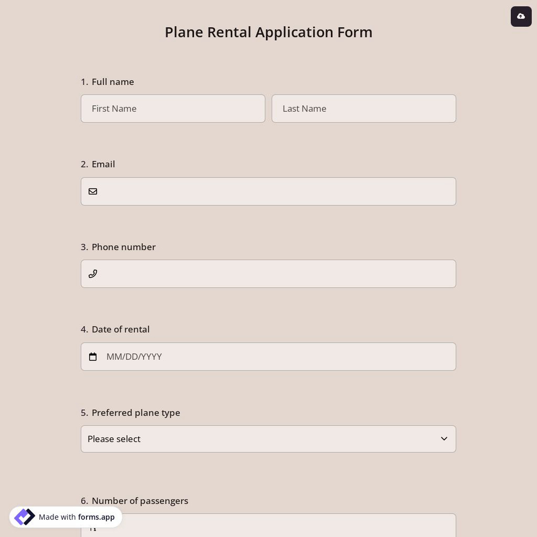Click the 'Plane Rental Application Form' title
Image resolution: width=537 pixels, height=537 pixels.
tap(268, 32)
